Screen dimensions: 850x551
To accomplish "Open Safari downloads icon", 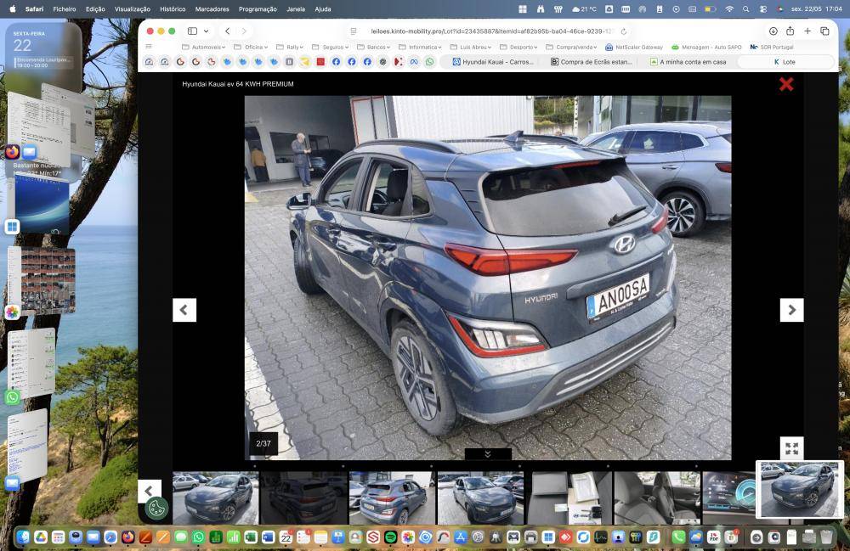I will [x=773, y=31].
